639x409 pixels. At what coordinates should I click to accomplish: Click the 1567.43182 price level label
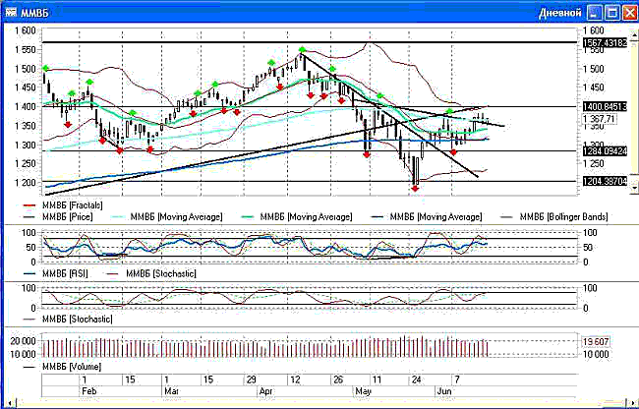tap(605, 43)
